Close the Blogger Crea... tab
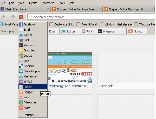The width and height of the screenshot is (156, 119). (100, 9)
